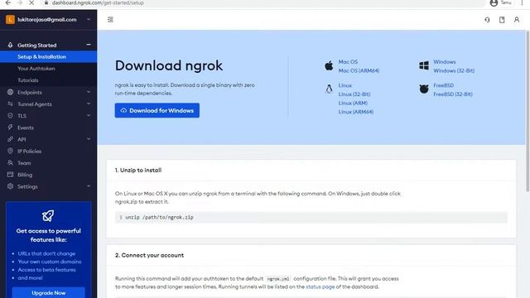The height and width of the screenshot is (298, 530).
Task: Click the Linux penguin icon
Action: pos(329,89)
